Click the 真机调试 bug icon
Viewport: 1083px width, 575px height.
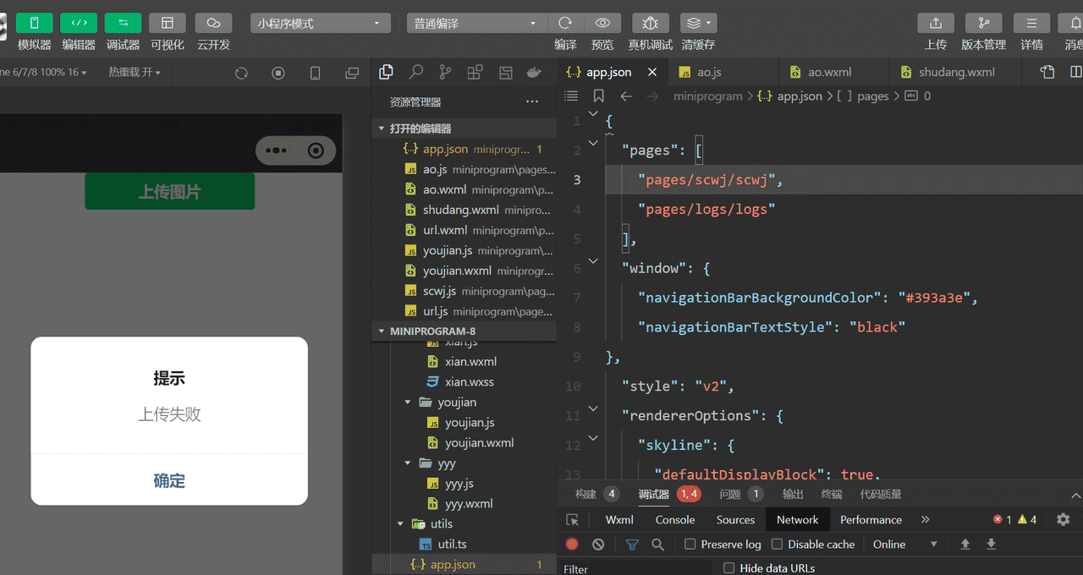(650, 24)
